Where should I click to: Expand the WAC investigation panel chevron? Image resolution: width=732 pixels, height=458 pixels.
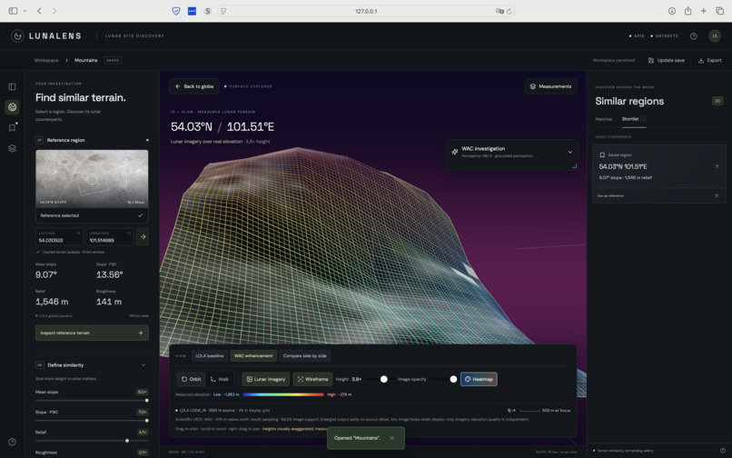click(569, 152)
